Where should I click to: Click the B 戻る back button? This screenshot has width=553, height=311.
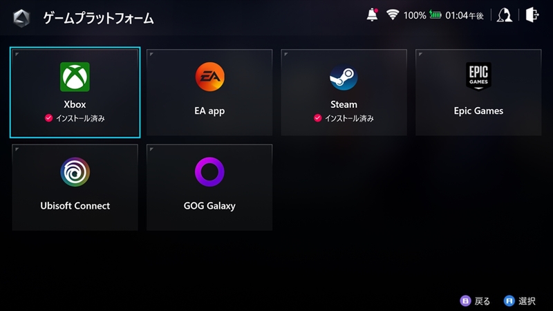(475, 301)
